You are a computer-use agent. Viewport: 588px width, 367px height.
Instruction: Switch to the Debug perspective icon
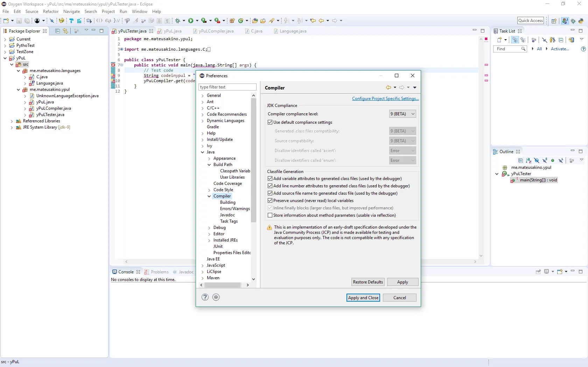click(x=573, y=21)
